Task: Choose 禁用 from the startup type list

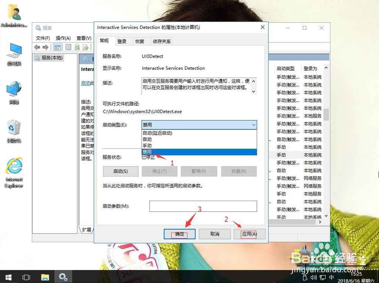Action: pos(199,152)
